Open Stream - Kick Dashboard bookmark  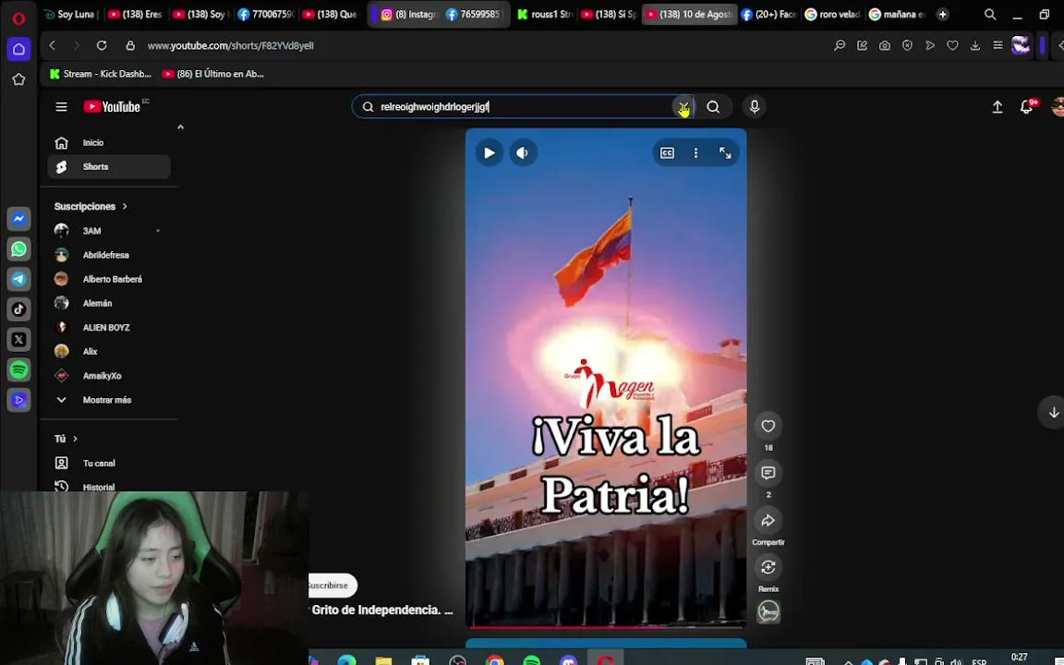click(x=101, y=74)
